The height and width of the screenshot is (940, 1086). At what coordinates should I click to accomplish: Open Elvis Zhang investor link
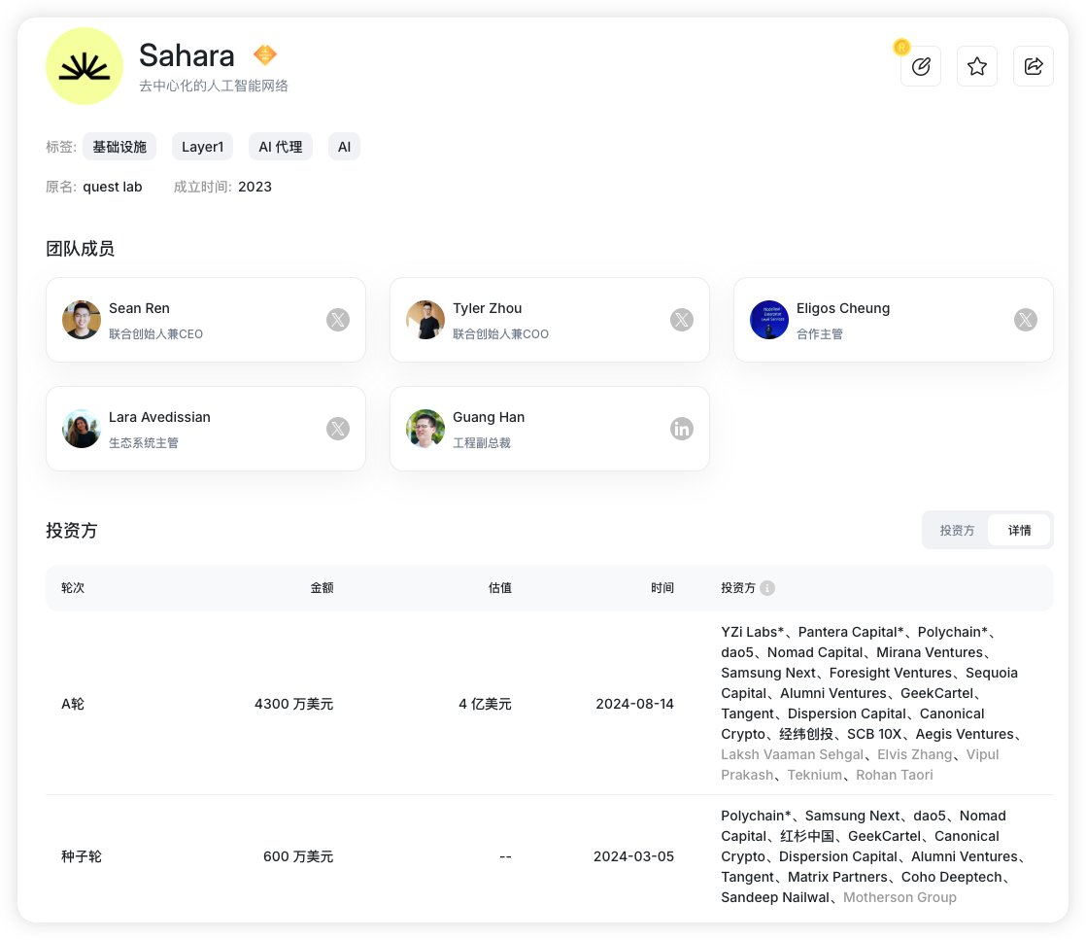tap(915, 754)
